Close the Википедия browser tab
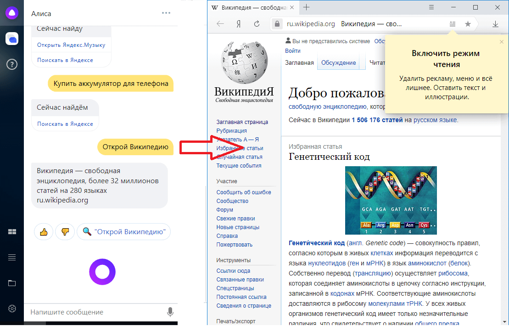This screenshot has width=509, height=326. point(292,7)
